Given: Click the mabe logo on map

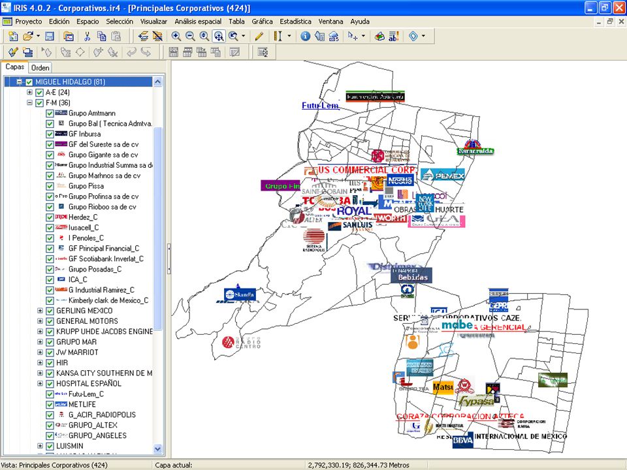Looking at the screenshot, I should (457, 325).
